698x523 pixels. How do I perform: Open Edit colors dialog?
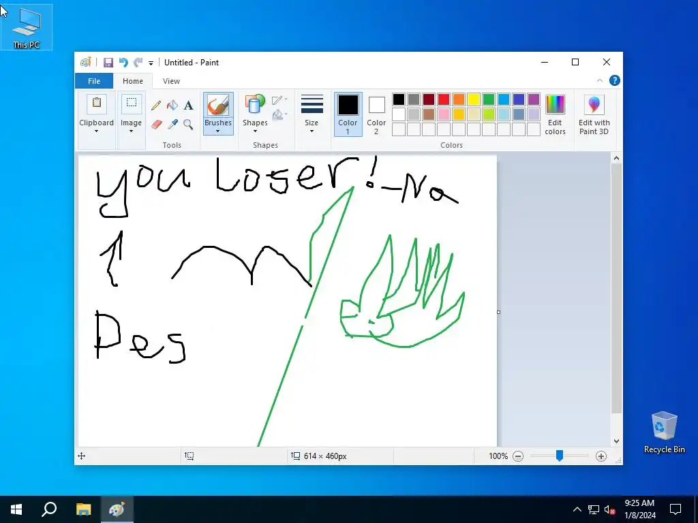coord(555,114)
